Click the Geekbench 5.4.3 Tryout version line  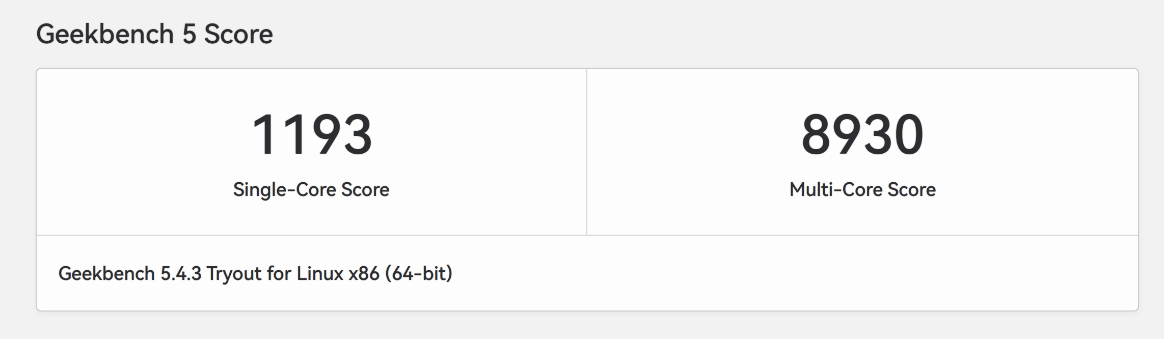[255, 274]
